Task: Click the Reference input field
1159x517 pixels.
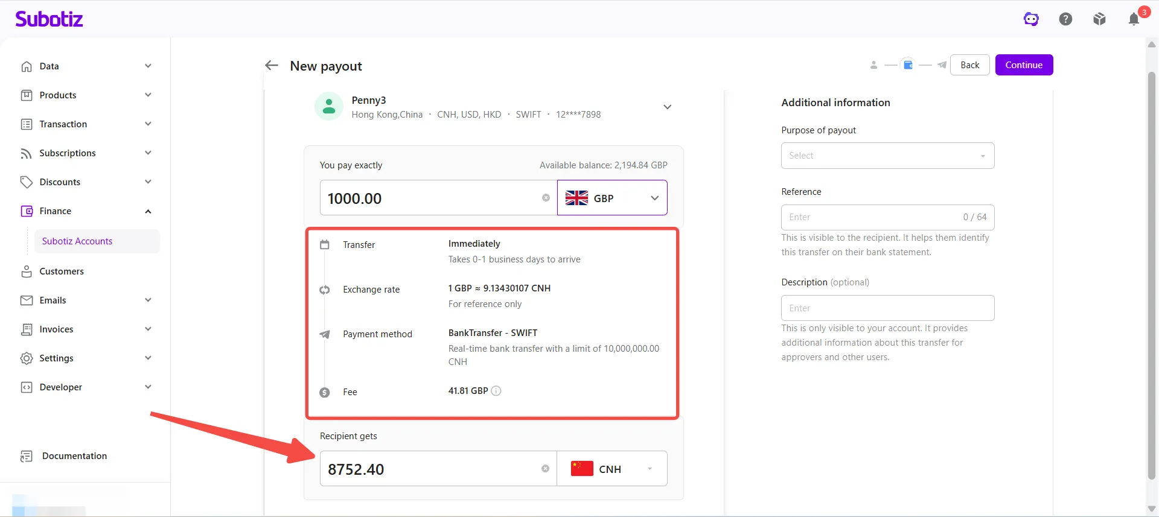Action: click(887, 217)
